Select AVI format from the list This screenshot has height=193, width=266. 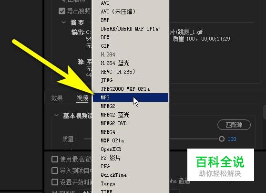click(131, 3)
